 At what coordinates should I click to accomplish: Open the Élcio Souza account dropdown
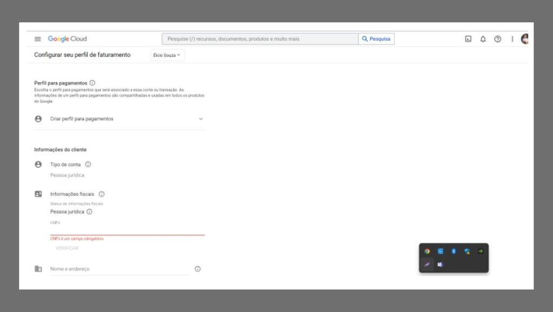tap(167, 55)
